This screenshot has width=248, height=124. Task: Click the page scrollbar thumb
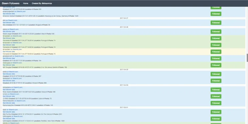(x=247, y=58)
